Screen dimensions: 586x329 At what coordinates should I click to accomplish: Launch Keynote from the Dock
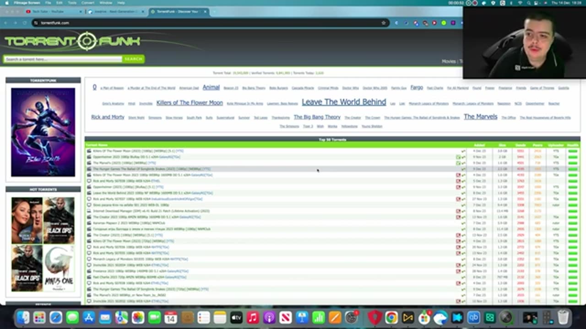(x=302, y=317)
